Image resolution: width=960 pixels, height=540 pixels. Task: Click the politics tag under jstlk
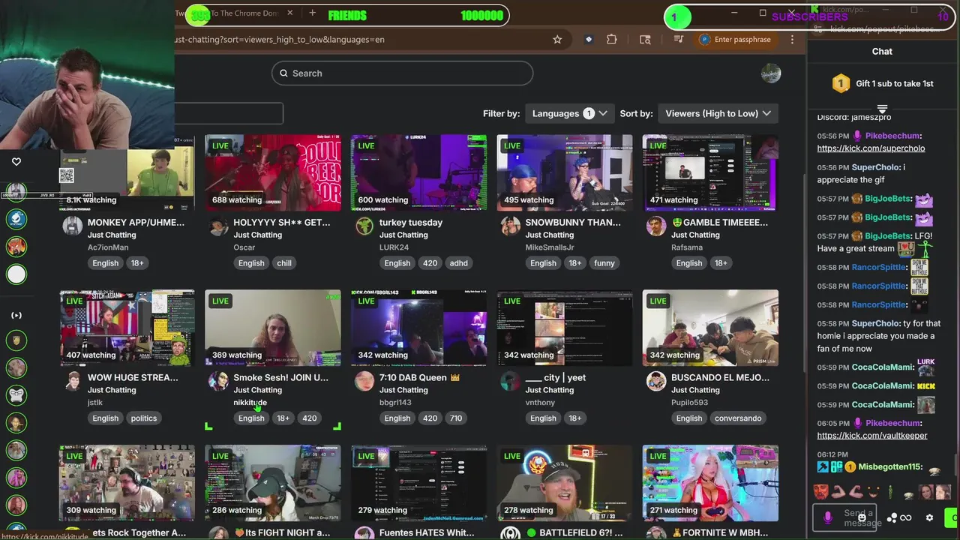[144, 418]
